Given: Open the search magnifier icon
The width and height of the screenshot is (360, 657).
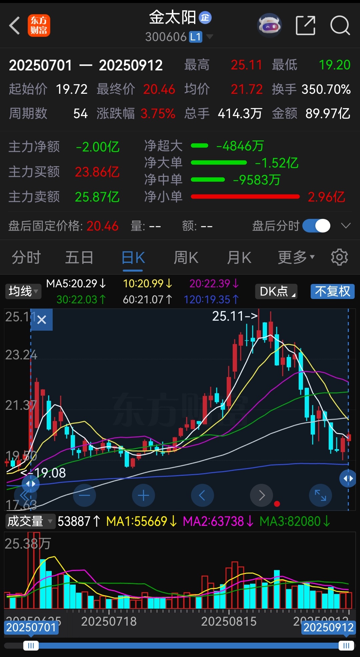Looking at the screenshot, I should 340,25.
